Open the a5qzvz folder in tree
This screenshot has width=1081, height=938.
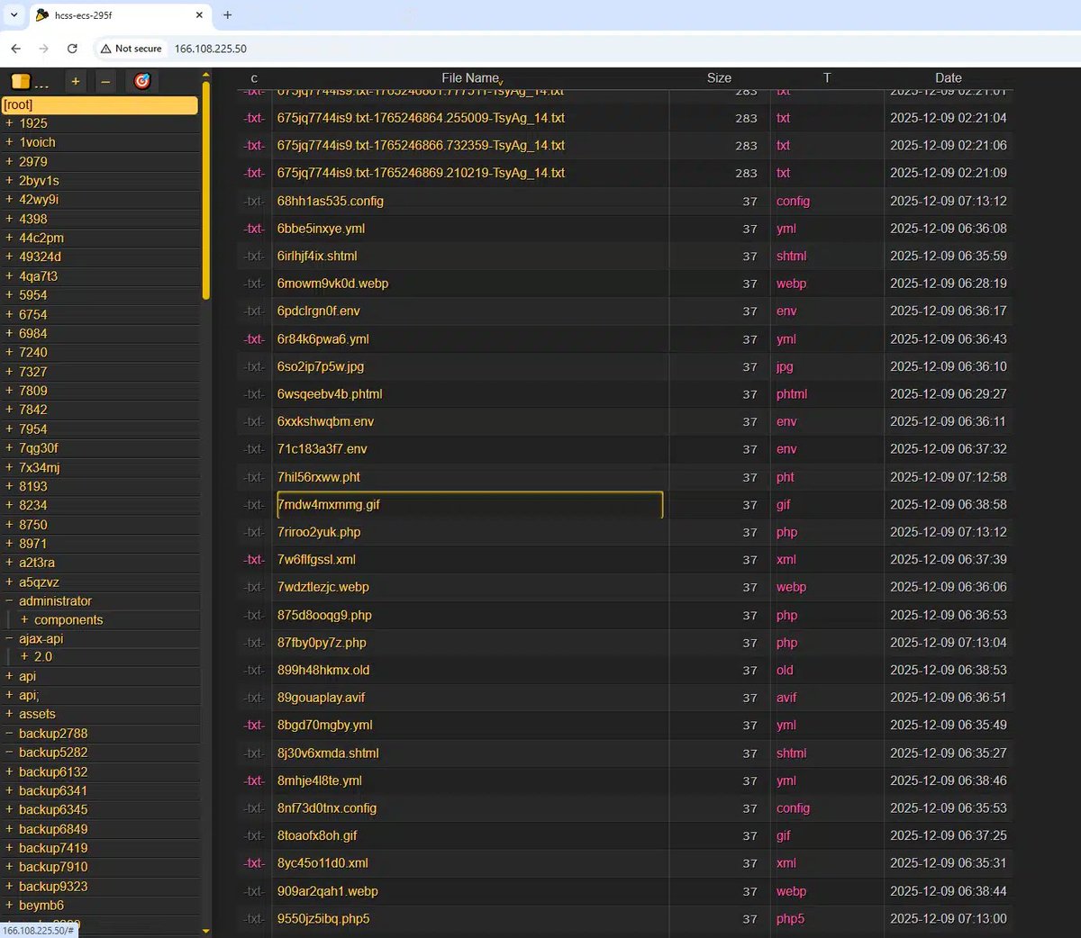point(39,582)
